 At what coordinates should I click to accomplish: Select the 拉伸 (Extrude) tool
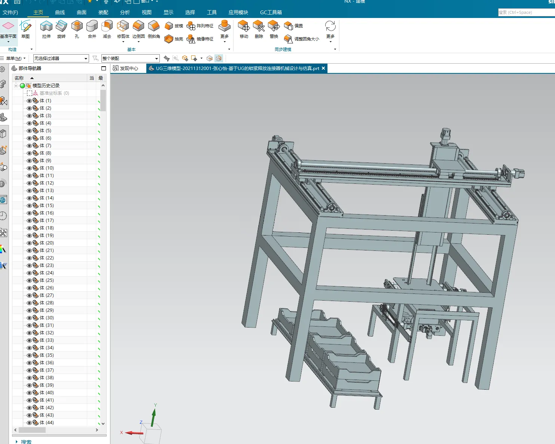[46, 29]
